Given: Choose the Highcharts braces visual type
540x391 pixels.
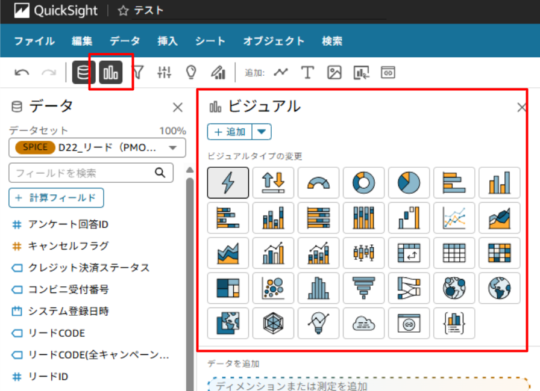Looking at the screenshot, I should [454, 323].
